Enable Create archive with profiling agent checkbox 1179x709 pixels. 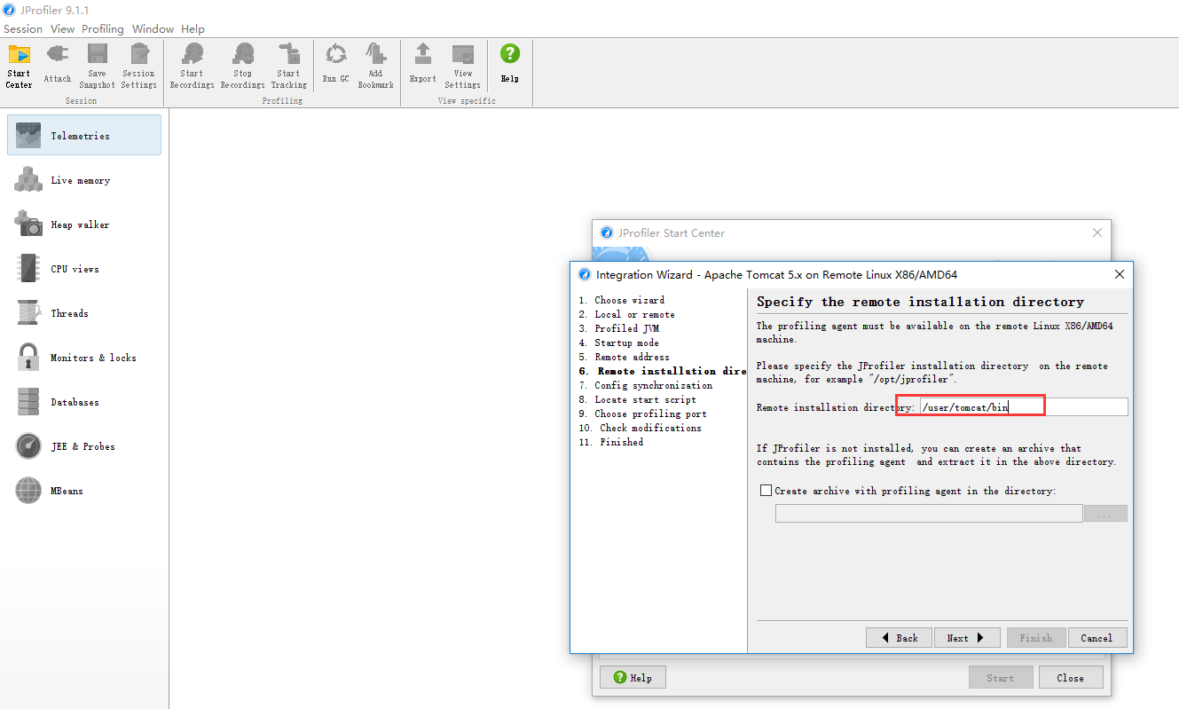[766, 490]
